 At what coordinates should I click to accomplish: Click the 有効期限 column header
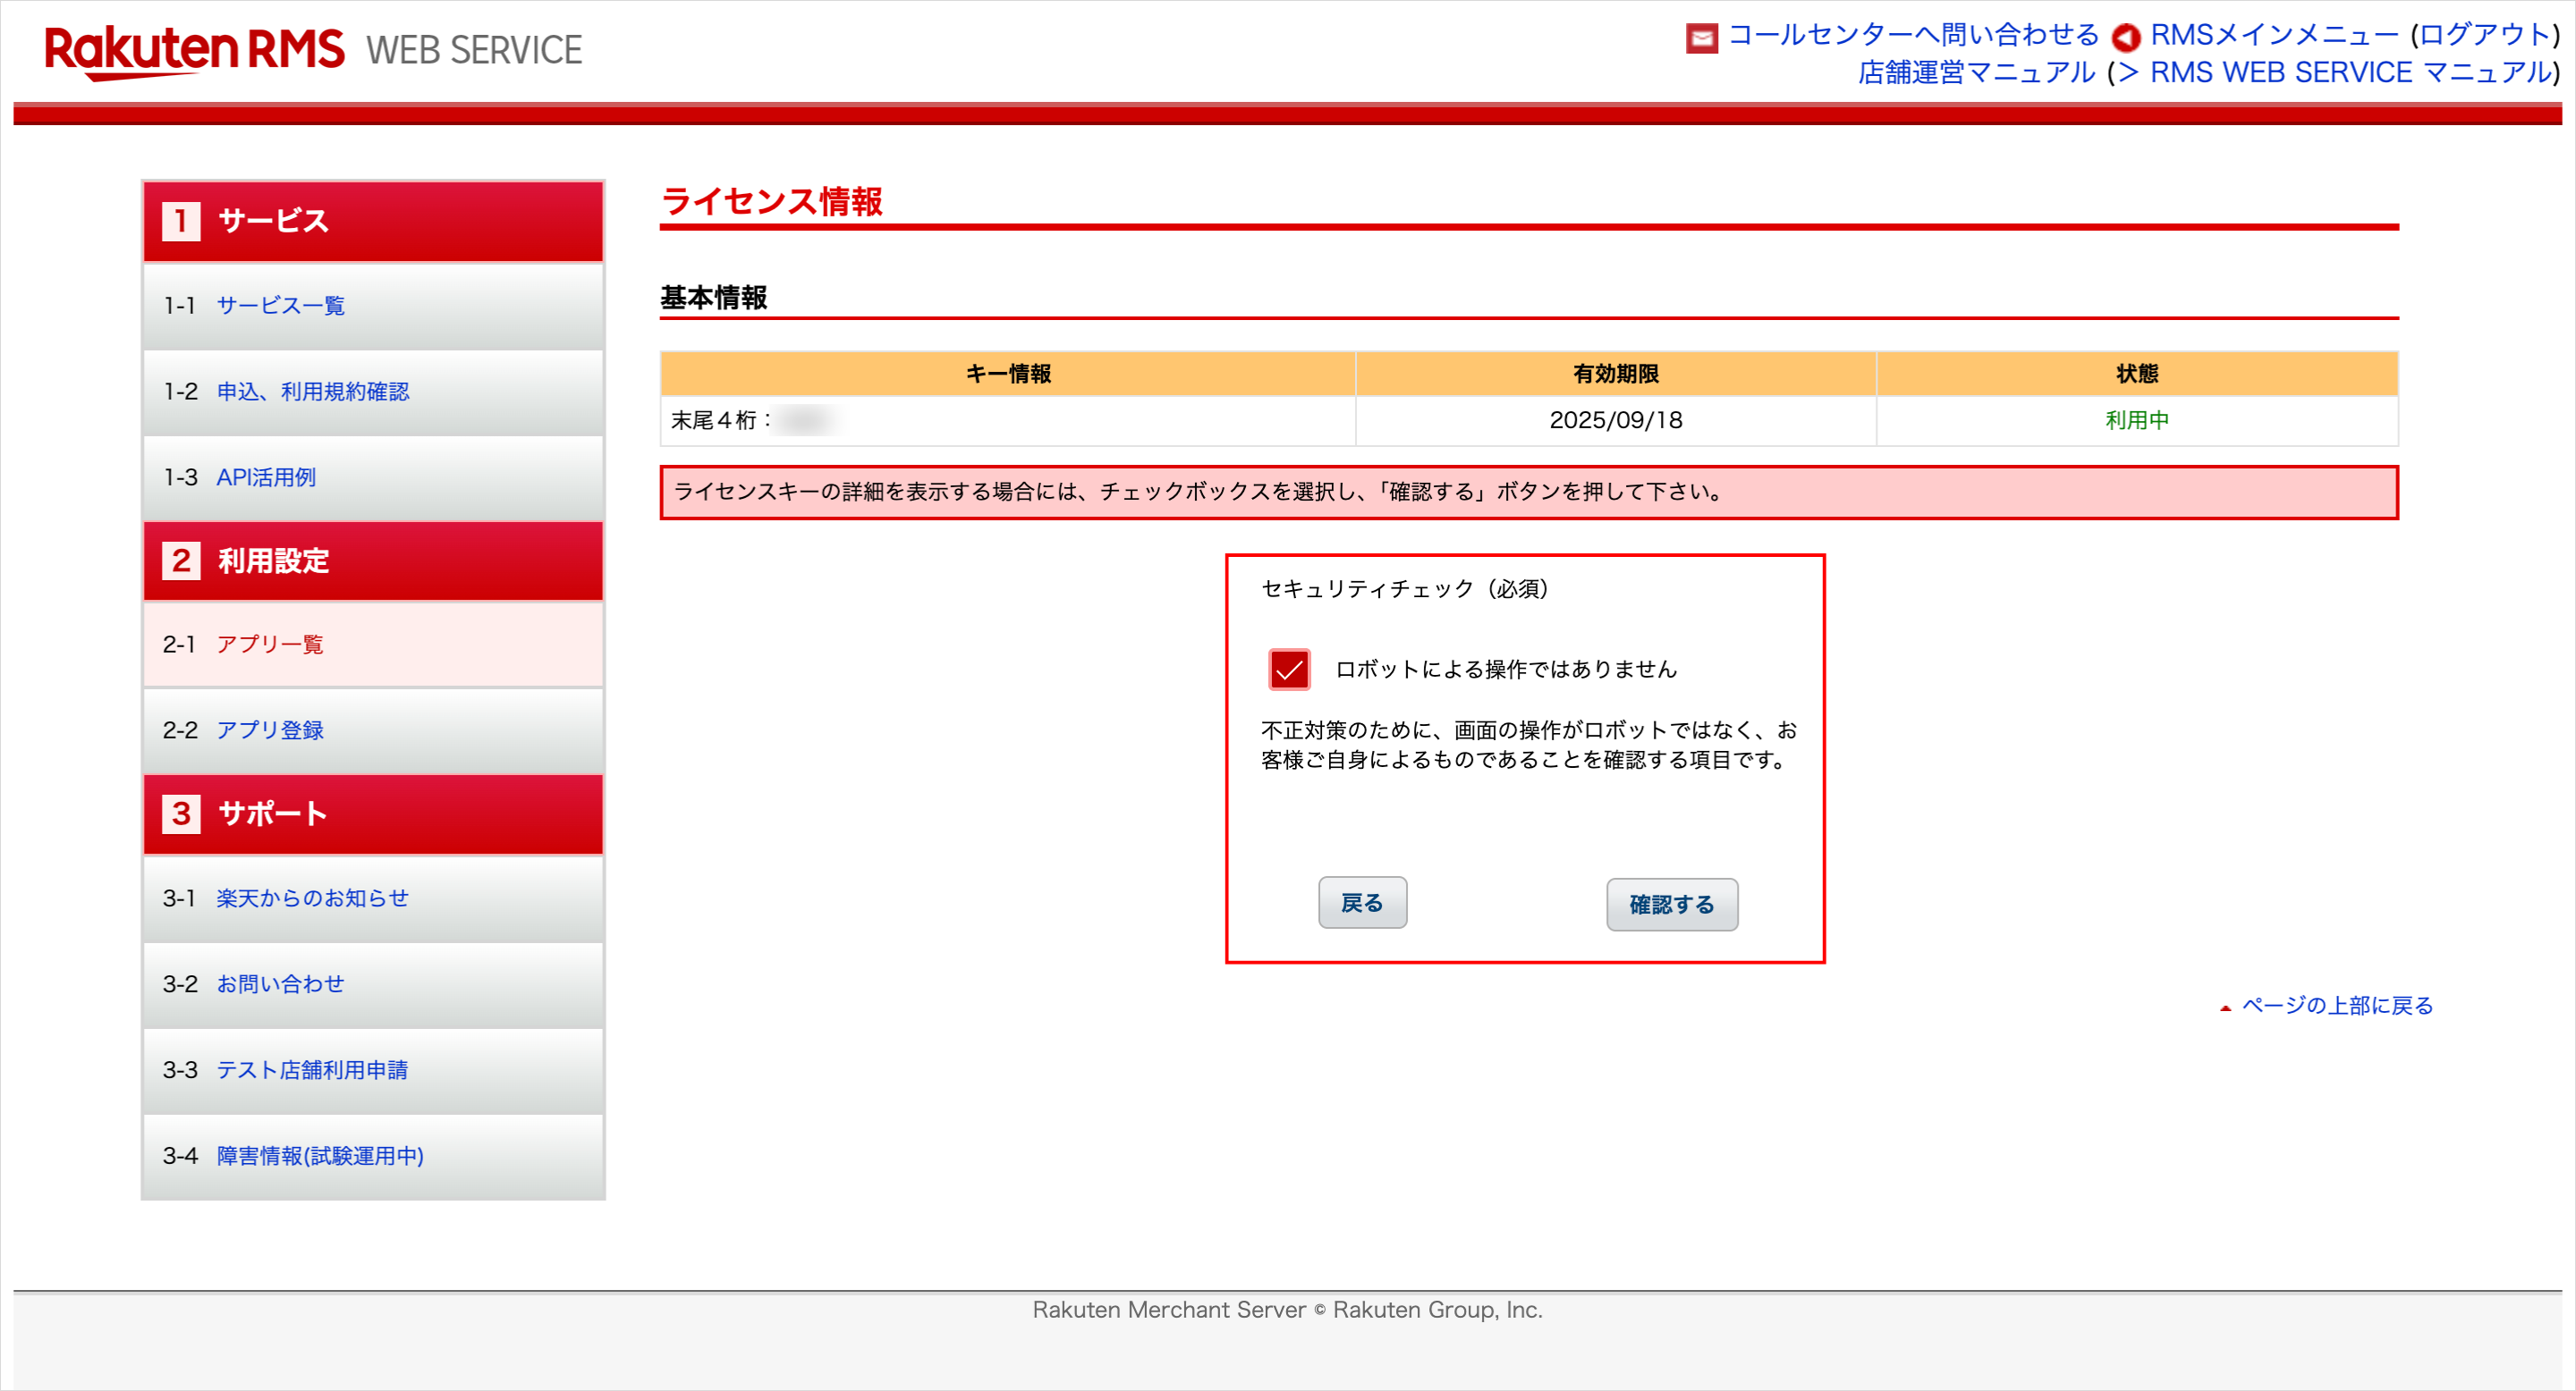pyautogui.click(x=1615, y=374)
